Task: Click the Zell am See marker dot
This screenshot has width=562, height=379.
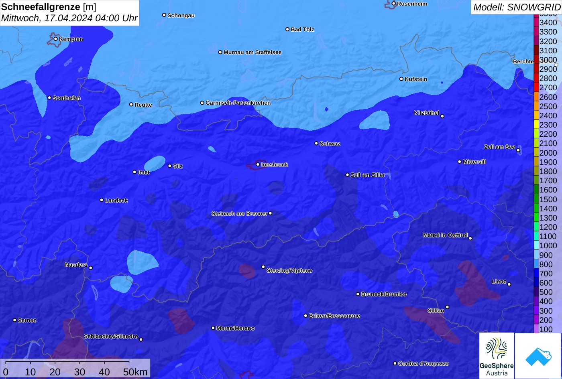Action: pyautogui.click(x=518, y=150)
